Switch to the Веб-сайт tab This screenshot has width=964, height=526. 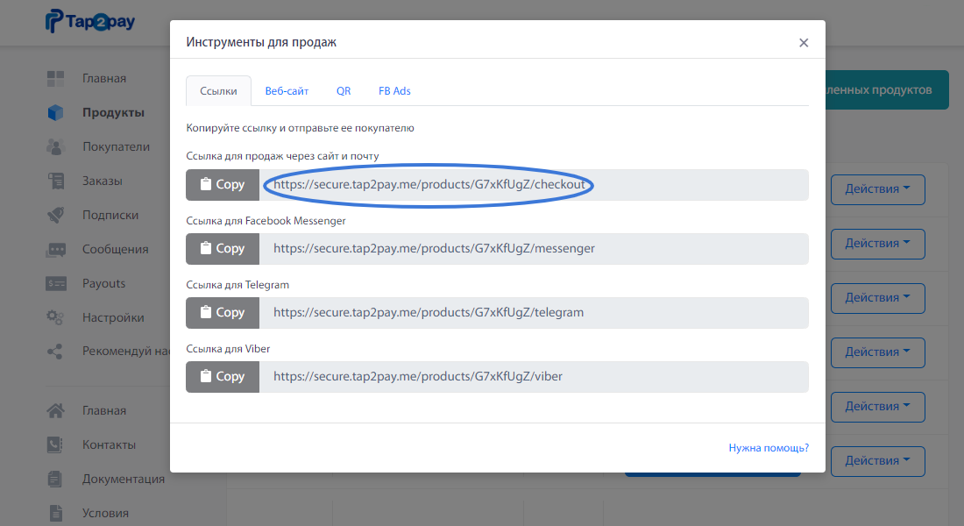(287, 91)
